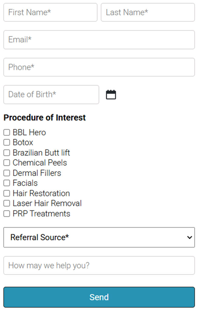This screenshot has height=311, width=197.
Task: Check the PRP Treatments option
Action: pyautogui.click(x=7, y=214)
